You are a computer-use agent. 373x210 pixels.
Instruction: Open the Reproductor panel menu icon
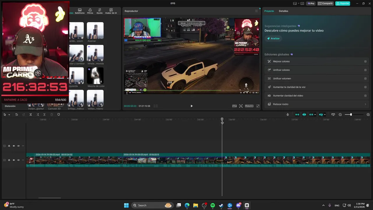(x=256, y=11)
